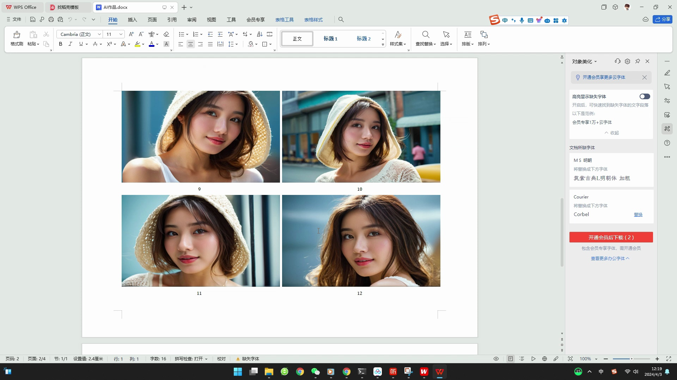Viewport: 677px width, 380px height.
Task: Open the 插入 ribbon tab
Action: tap(132, 20)
